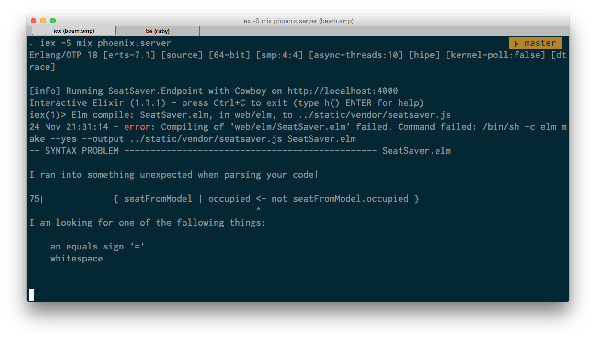Click SeatSaver.elm in the syntax problem header
Image resolution: width=596 pixels, height=340 pixels.
coord(416,151)
